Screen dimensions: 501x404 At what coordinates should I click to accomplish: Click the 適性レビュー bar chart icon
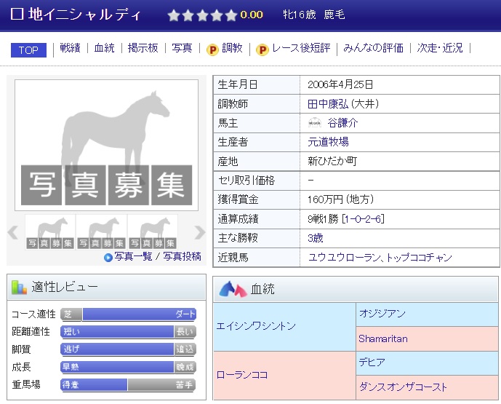tap(20, 288)
